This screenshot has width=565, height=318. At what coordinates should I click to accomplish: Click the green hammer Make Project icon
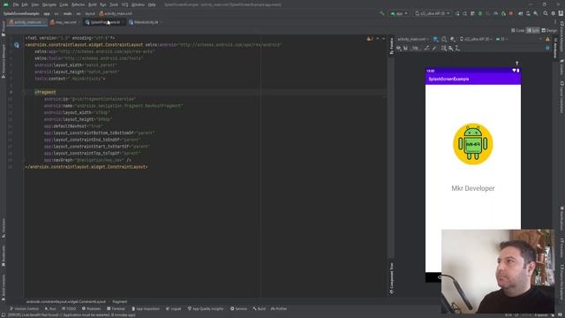tap(382, 13)
